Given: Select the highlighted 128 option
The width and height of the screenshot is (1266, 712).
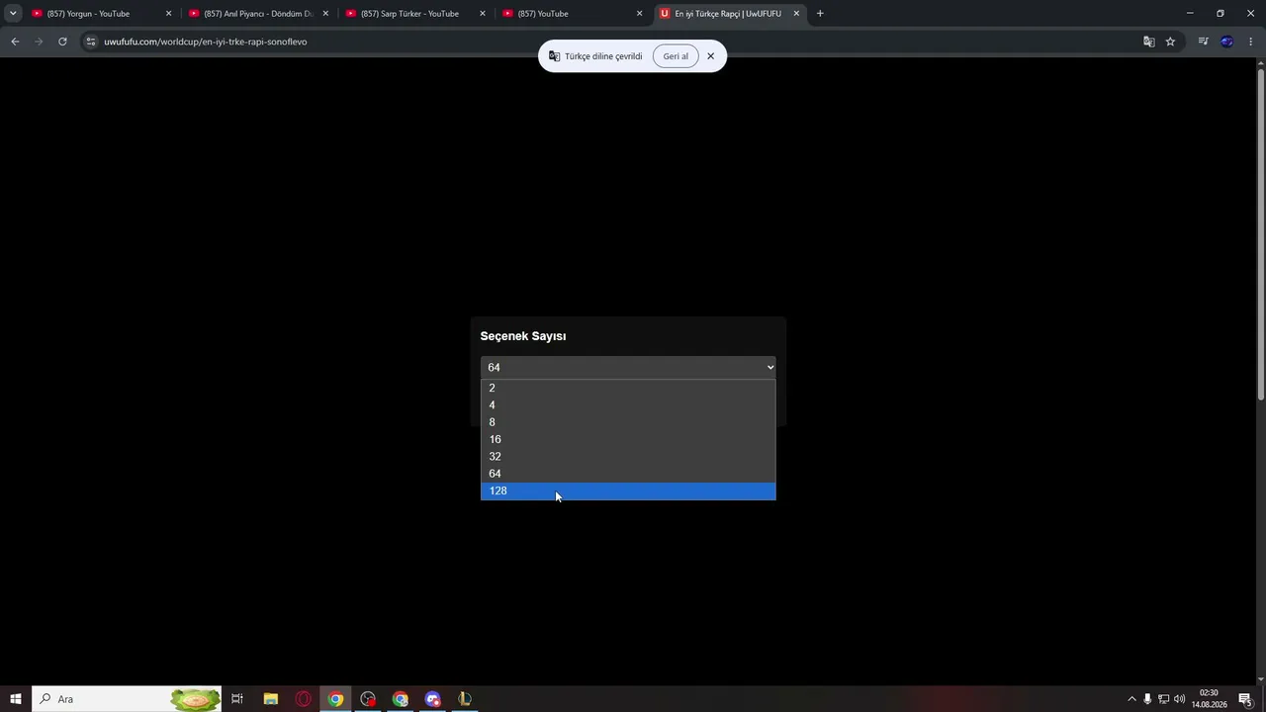Looking at the screenshot, I should (628, 490).
